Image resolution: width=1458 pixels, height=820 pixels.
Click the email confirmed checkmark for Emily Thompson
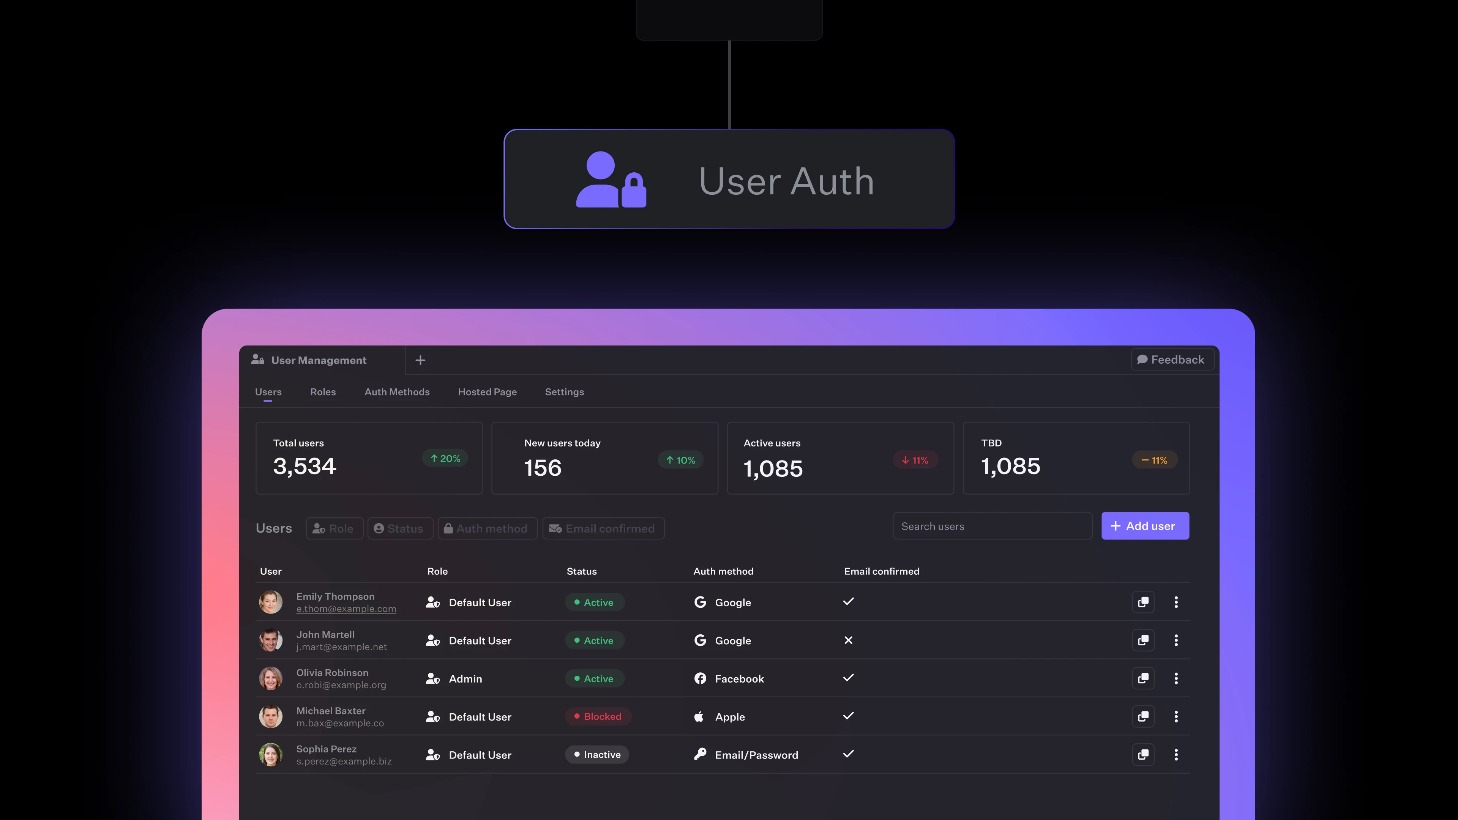(849, 601)
